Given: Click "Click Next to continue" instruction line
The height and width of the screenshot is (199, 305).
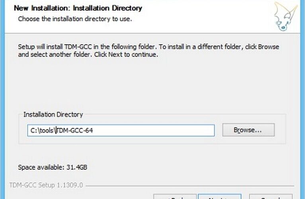Looking at the screenshot, I should tap(126, 55).
